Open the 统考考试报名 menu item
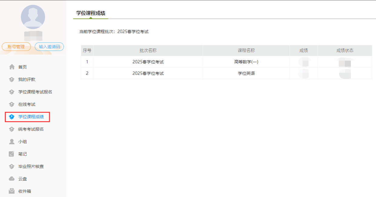The height and width of the screenshot is (197, 376). [31, 129]
